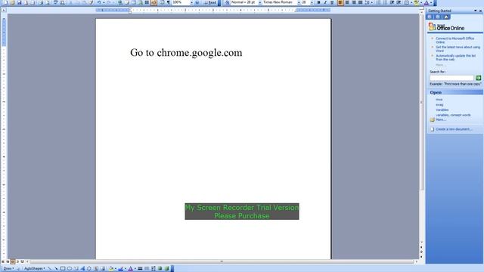
Task: Select the Line tool on Drawing toolbar
Action: click(49, 269)
